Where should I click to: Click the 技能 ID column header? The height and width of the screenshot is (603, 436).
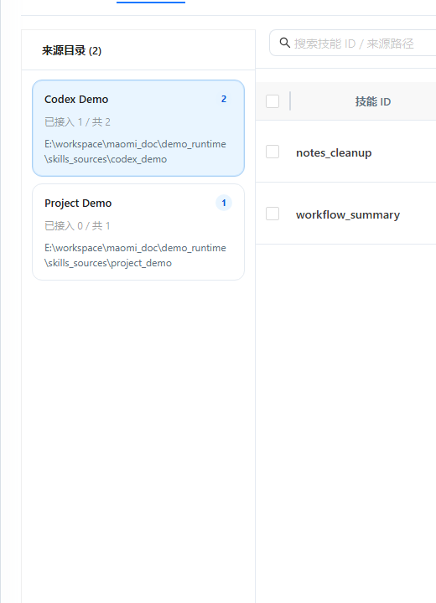pos(373,101)
